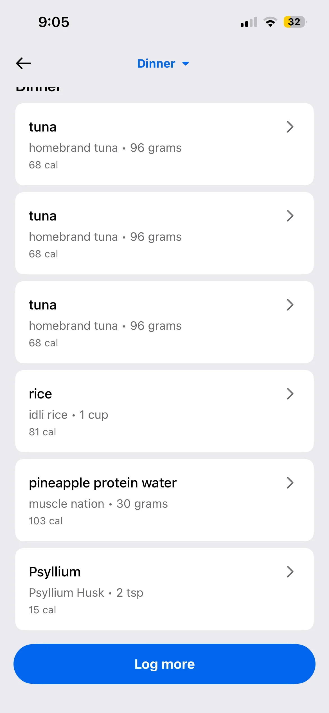Tap the cellular signal bars icon
The height and width of the screenshot is (713, 329).
pyautogui.click(x=249, y=22)
